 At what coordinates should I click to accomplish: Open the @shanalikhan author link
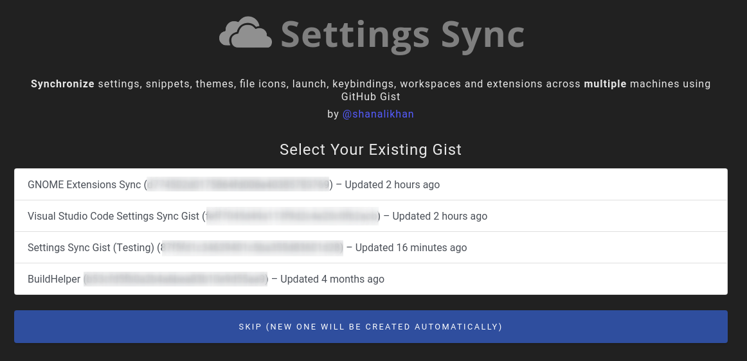(378, 114)
